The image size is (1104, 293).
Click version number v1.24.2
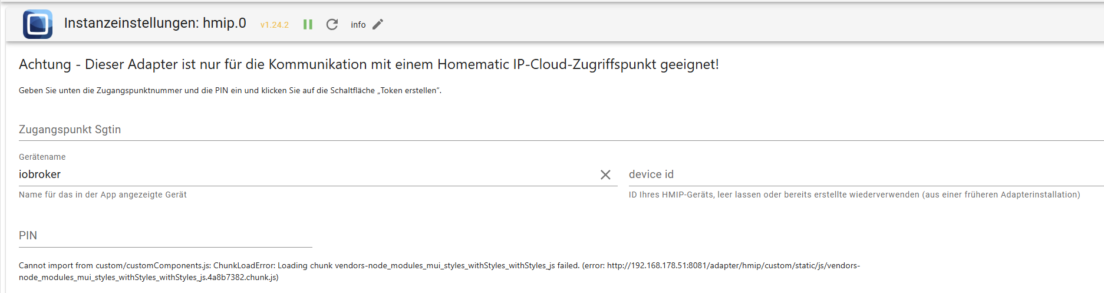coord(275,25)
